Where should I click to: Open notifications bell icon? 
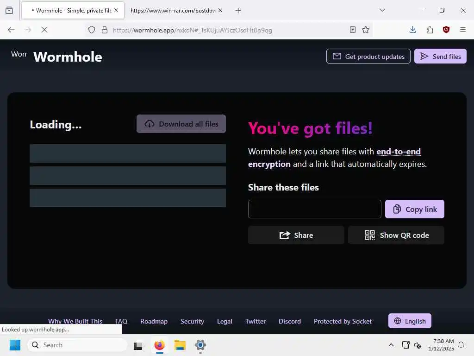coord(462,345)
